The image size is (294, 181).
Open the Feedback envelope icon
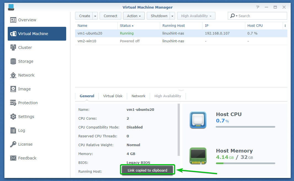click(x=13, y=158)
